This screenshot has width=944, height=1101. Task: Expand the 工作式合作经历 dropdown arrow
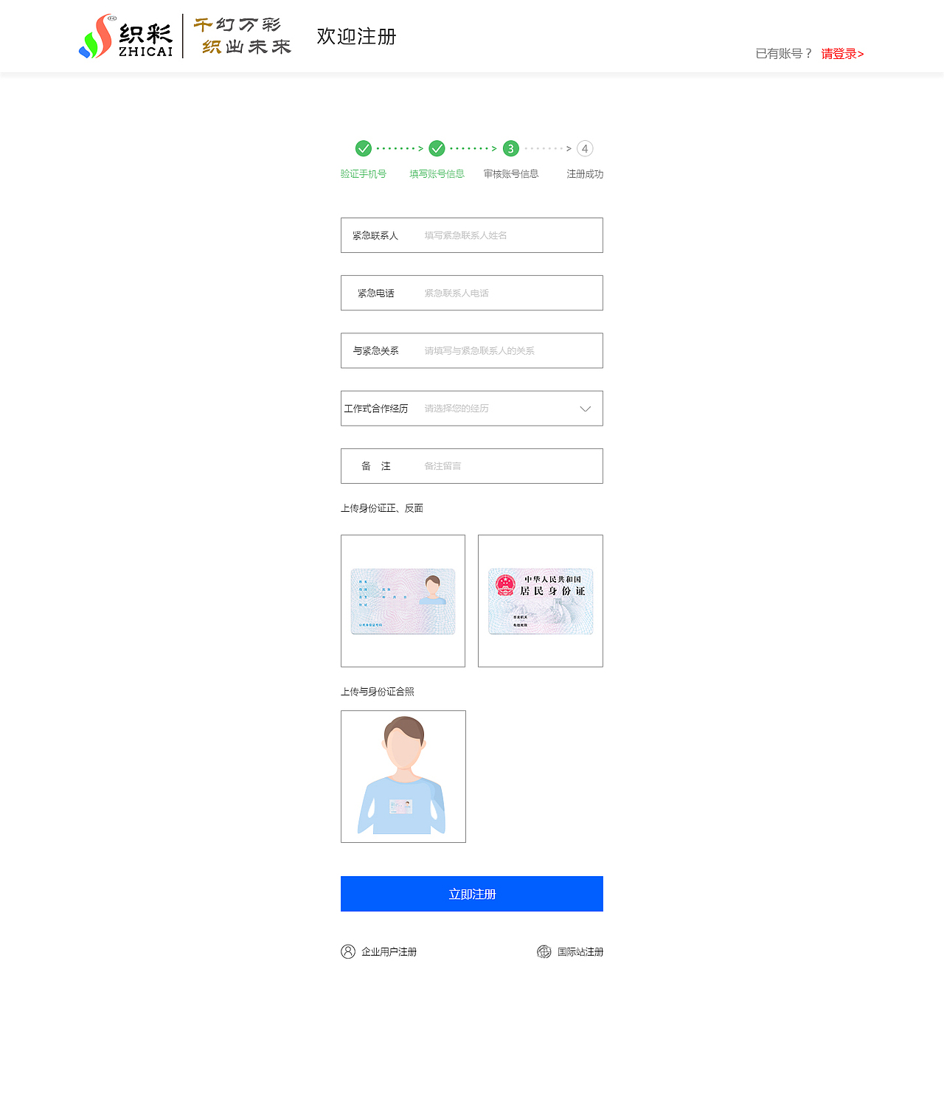pyautogui.click(x=586, y=409)
